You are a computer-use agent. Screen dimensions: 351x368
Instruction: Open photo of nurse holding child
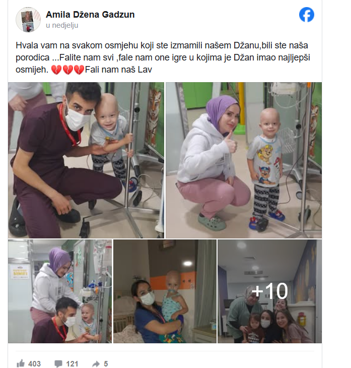tap(165, 291)
